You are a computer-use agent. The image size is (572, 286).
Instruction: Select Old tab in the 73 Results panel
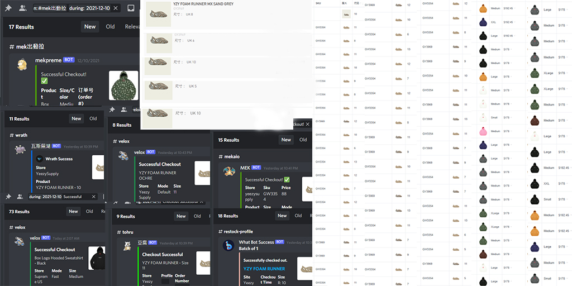[89, 211]
